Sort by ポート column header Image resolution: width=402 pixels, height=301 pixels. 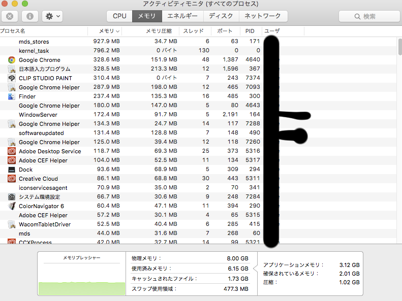(x=226, y=31)
